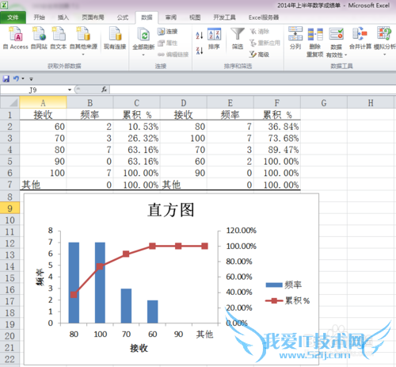Select the Data (数据) tab
This screenshot has width=396, height=367.
(147, 17)
